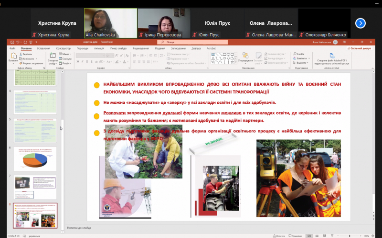Click Find (Знайти) in Editing group

(x=299, y=54)
